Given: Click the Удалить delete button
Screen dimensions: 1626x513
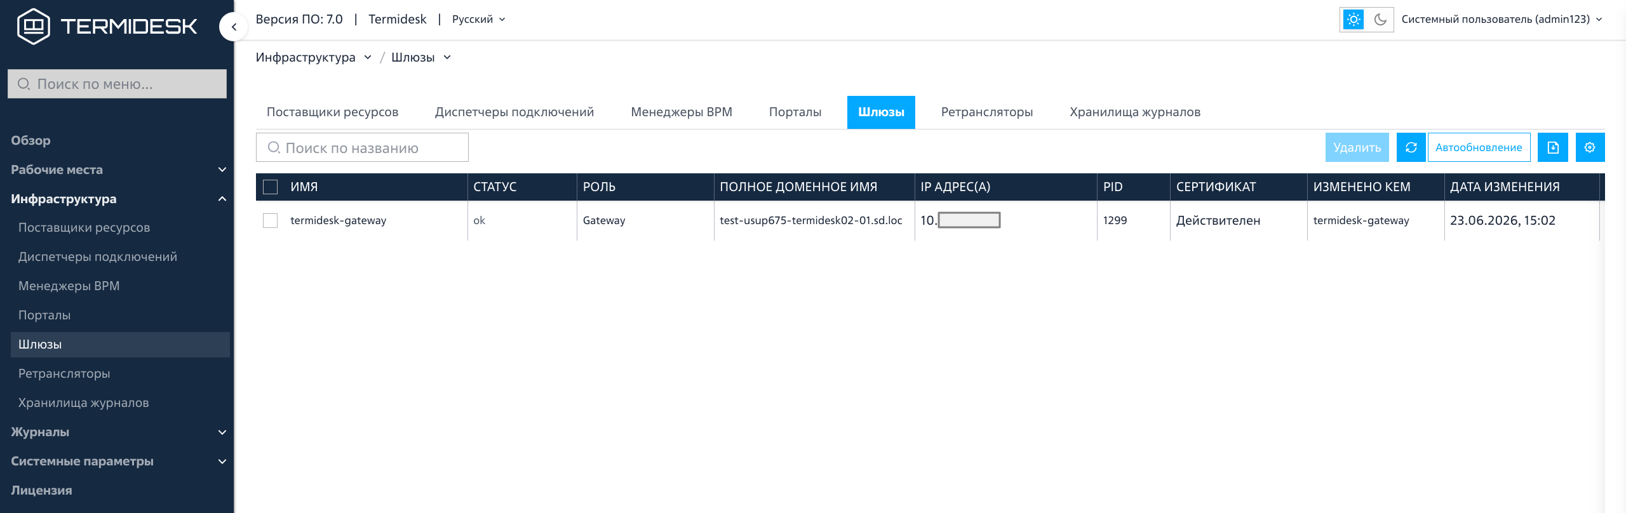Looking at the screenshot, I should [x=1357, y=147].
